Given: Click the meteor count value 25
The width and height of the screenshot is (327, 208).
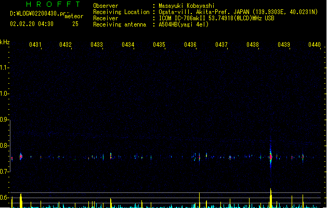Looking at the screenshot, I should click(75, 24).
